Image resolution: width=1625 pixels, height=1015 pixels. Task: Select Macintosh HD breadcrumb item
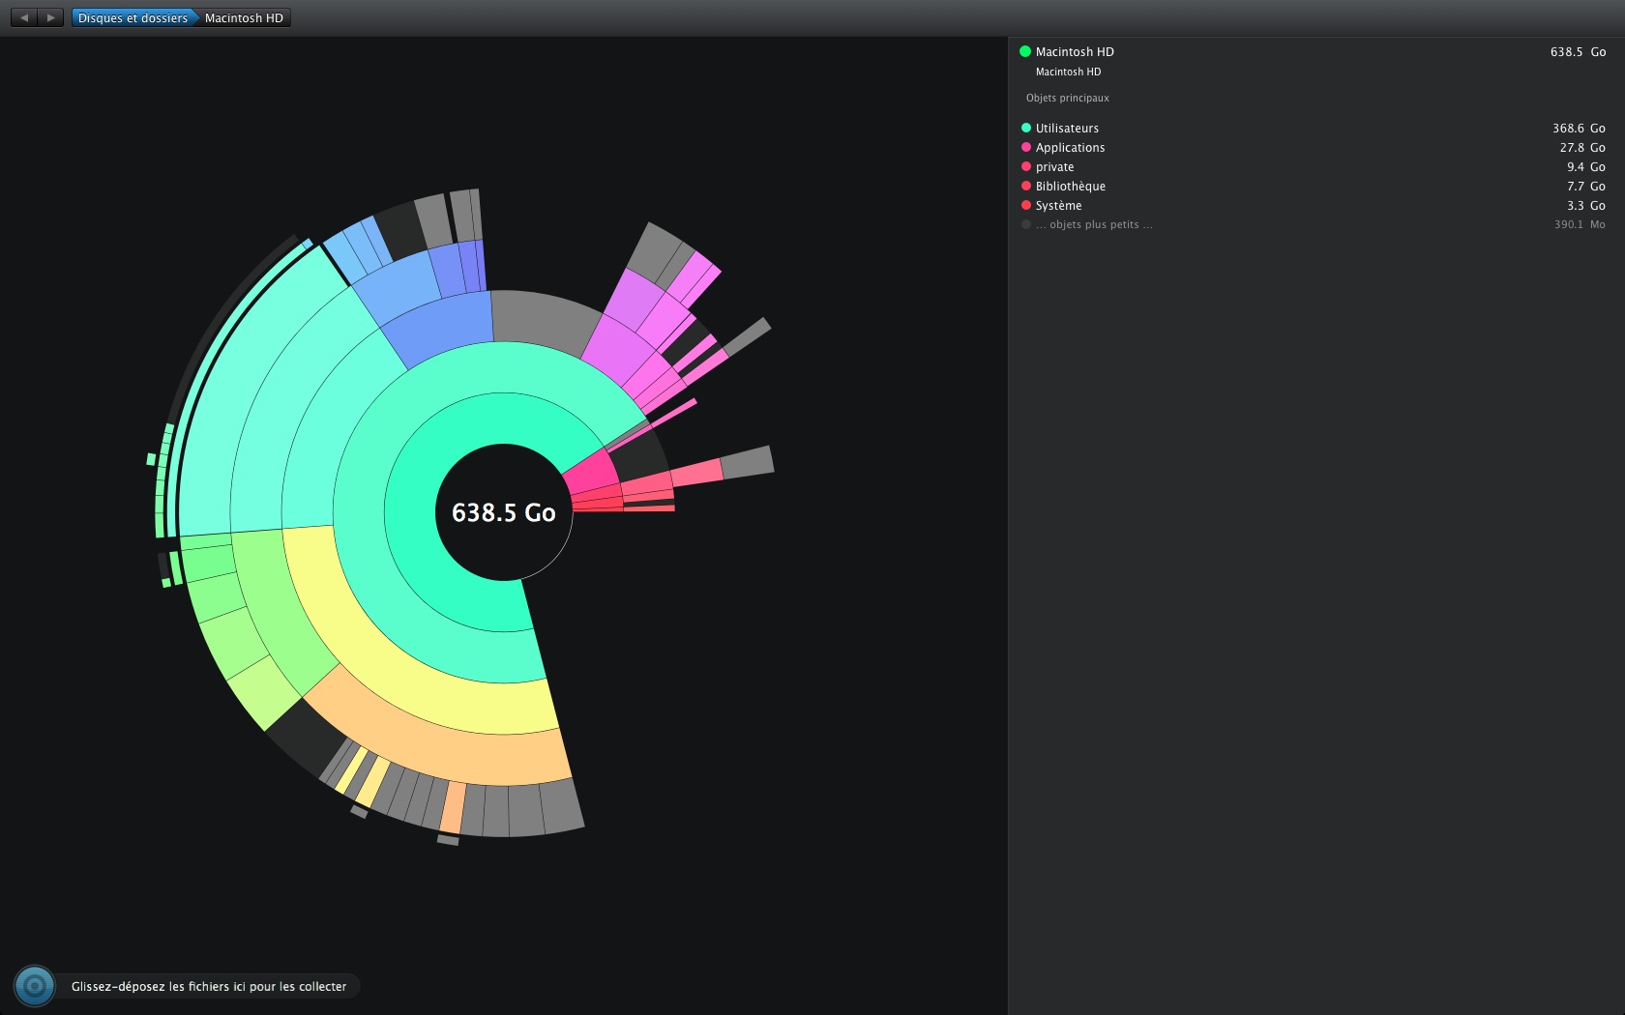(x=244, y=17)
